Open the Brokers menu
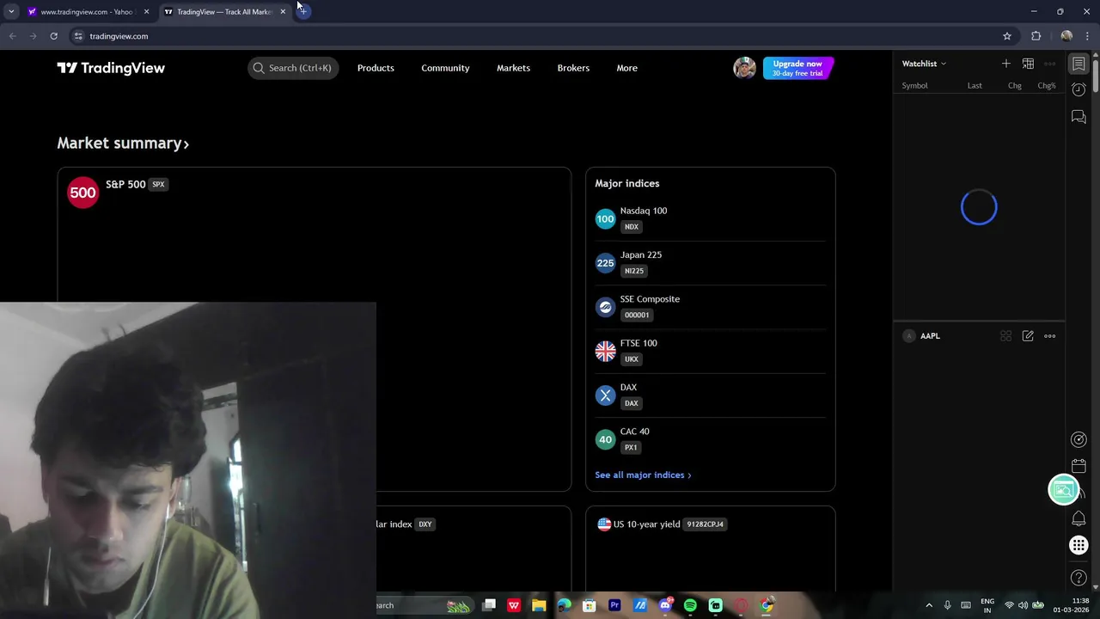This screenshot has height=619, width=1100. [573, 68]
